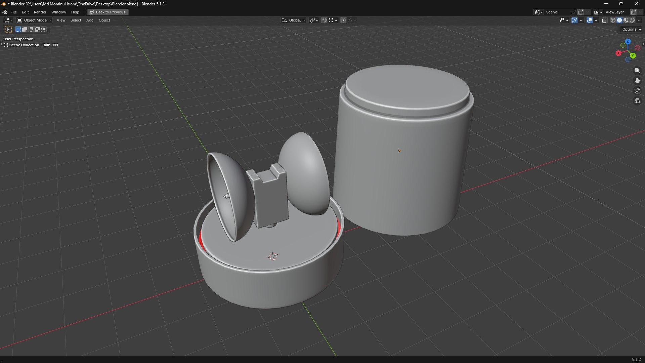This screenshot has height=363, width=645.
Task: Open the transform pivot point dropdown
Action: pos(314,20)
